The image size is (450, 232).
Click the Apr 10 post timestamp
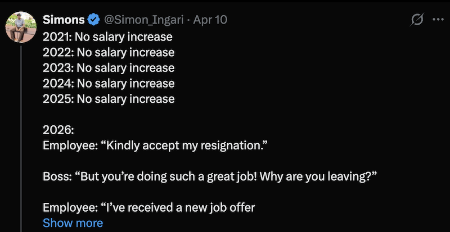tap(210, 20)
